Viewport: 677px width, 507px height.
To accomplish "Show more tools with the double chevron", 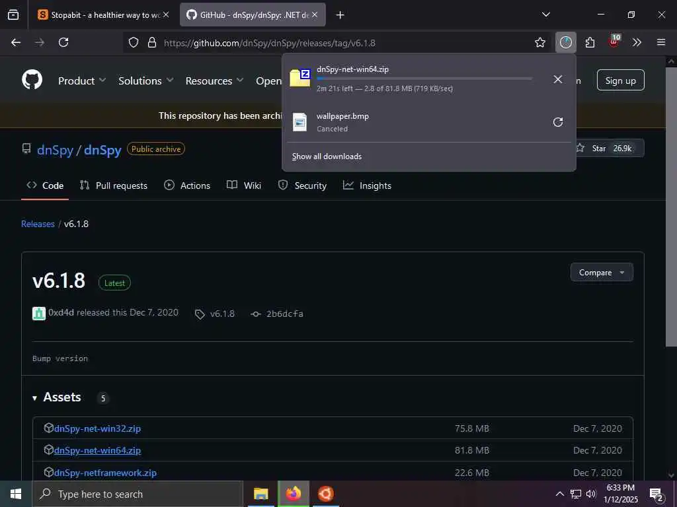I will coord(637,42).
